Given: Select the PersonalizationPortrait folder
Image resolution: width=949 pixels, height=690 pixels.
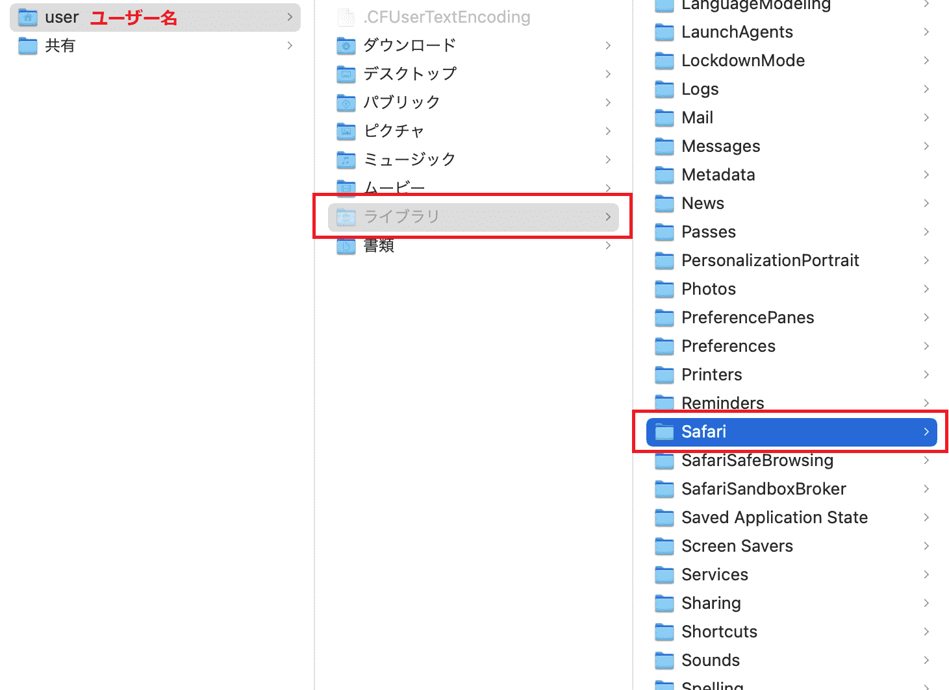Looking at the screenshot, I should [x=792, y=260].
